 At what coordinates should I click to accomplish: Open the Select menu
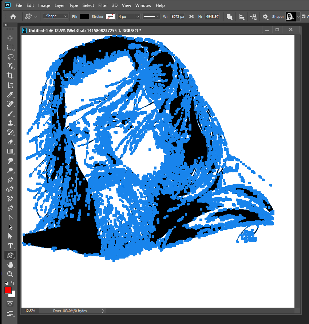88,5
